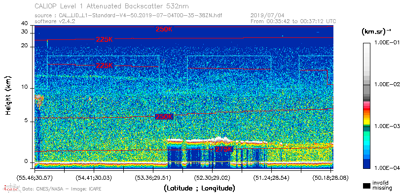Click the '(Latitude ; Longitude)' axis label
Viewport: 400px width, 193px height.
(x=199, y=189)
